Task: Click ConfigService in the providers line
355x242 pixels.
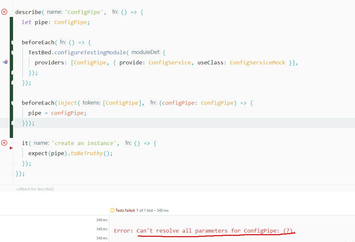Action: 170,62
